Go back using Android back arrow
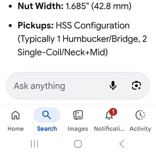This screenshot has width=156, height=156. (x=122, y=144)
